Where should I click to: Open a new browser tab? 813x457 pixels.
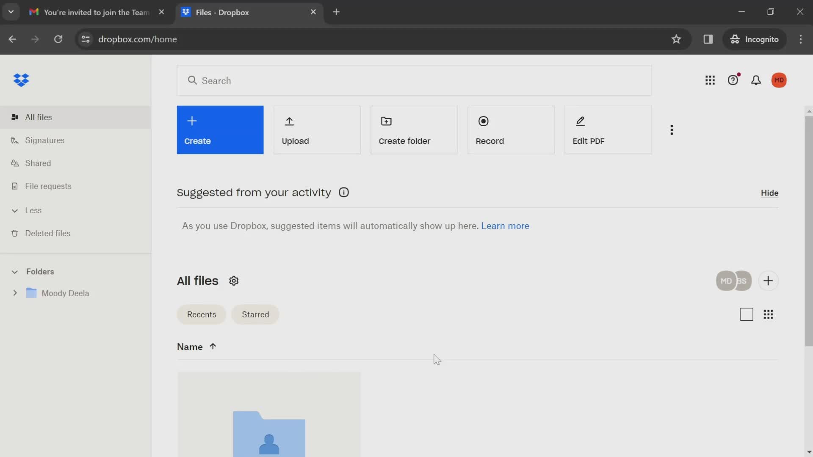pos(336,12)
